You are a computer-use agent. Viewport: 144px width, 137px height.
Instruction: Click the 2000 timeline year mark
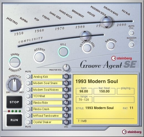pyautogui.click(x=122, y=25)
